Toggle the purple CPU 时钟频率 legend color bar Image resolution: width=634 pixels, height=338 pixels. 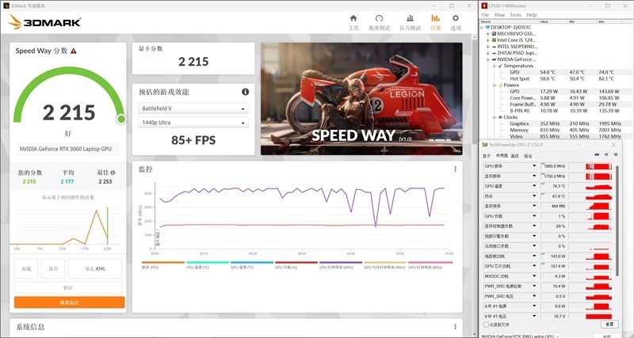(x=341, y=263)
